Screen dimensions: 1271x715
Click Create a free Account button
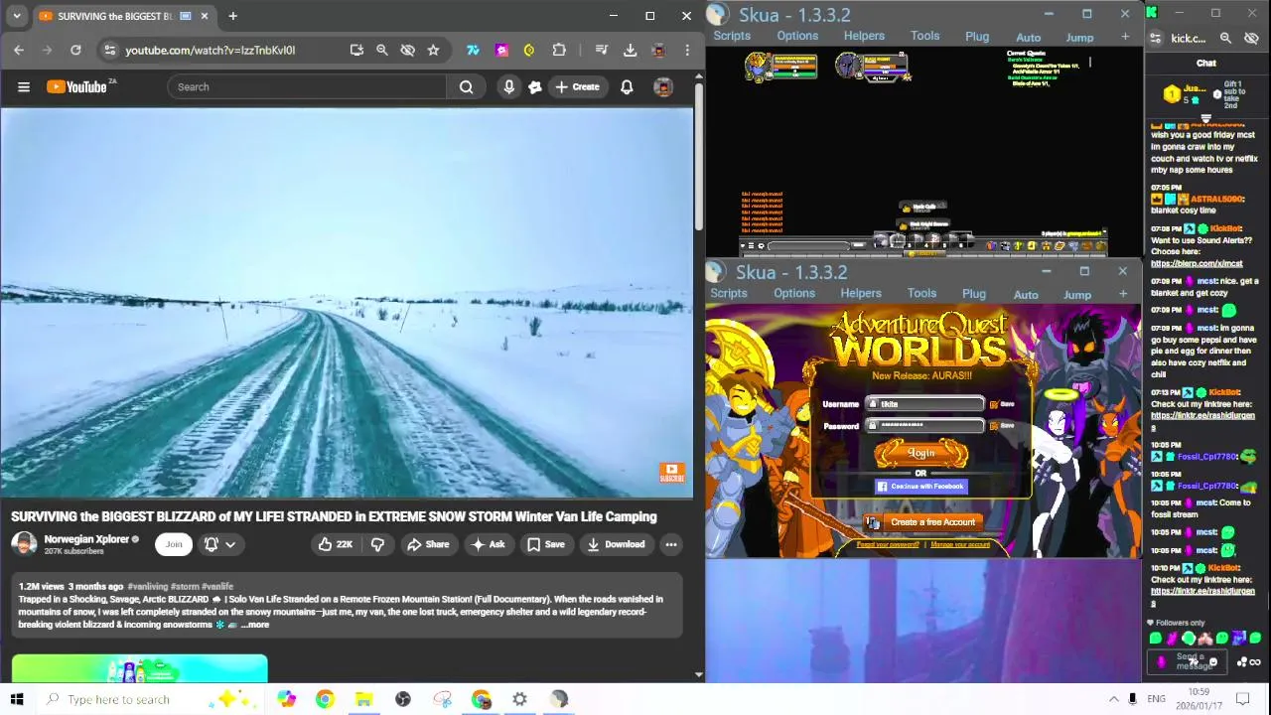coord(921,522)
